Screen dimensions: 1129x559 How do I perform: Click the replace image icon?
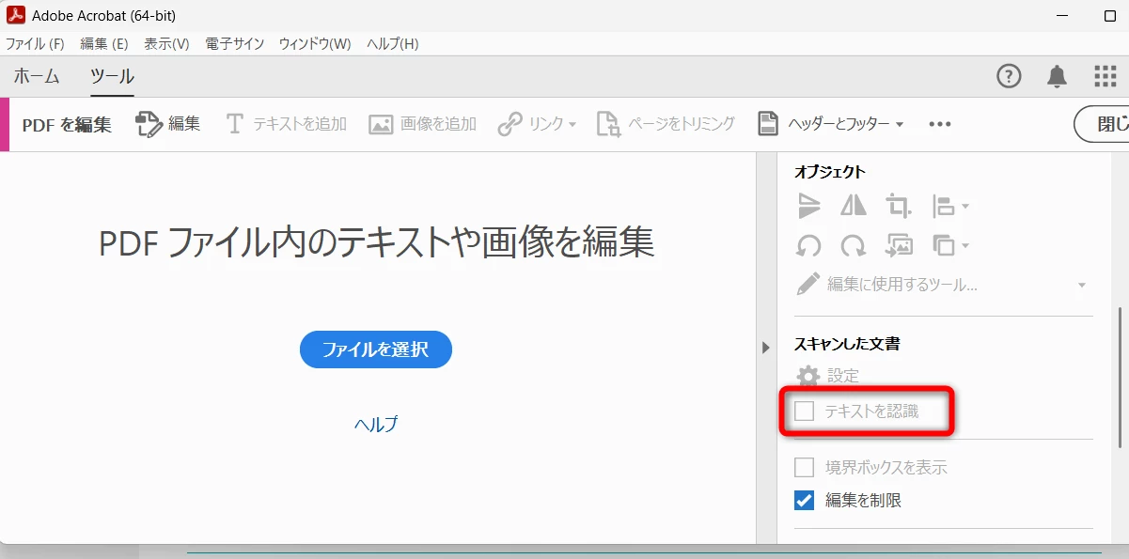899,246
